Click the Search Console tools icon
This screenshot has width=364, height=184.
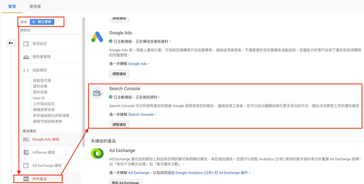tap(97, 93)
